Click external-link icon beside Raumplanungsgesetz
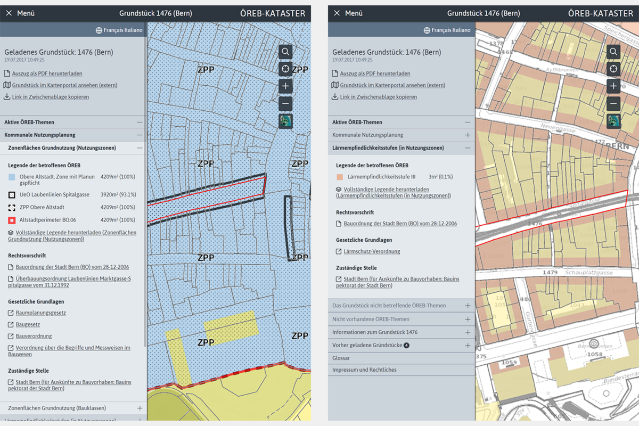 (x=11, y=313)
